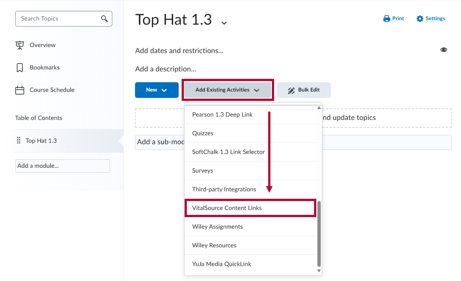The image size is (461, 281).
Task: Click the Bulk Edit button
Action: pyautogui.click(x=304, y=90)
